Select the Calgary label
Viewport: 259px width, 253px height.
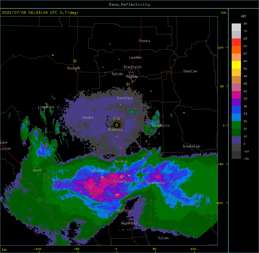(120, 181)
